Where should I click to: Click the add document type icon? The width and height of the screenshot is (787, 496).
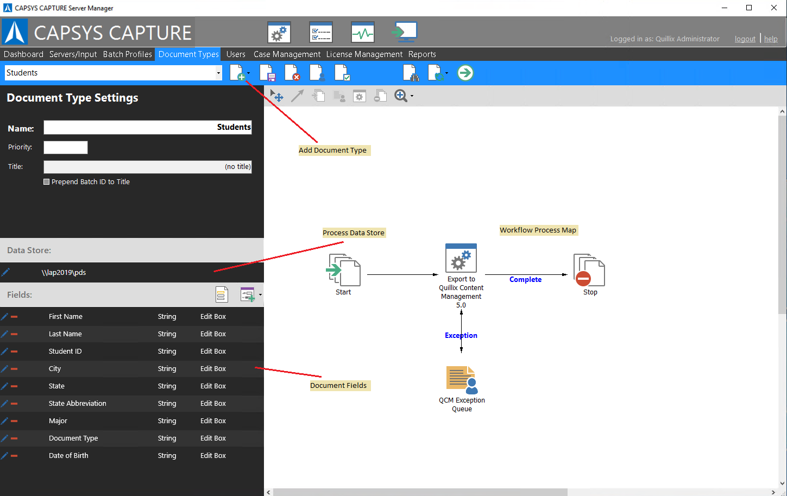237,73
